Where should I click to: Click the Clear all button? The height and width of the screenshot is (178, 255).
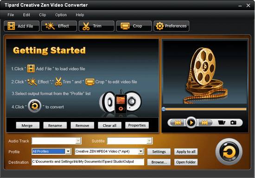click(109, 125)
